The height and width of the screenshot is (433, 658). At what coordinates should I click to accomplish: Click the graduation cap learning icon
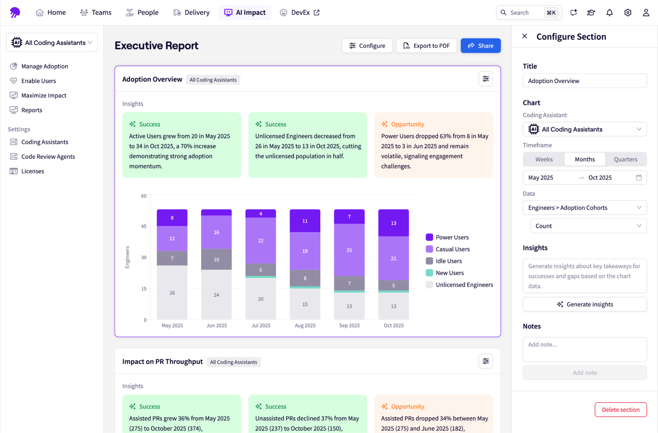(591, 12)
